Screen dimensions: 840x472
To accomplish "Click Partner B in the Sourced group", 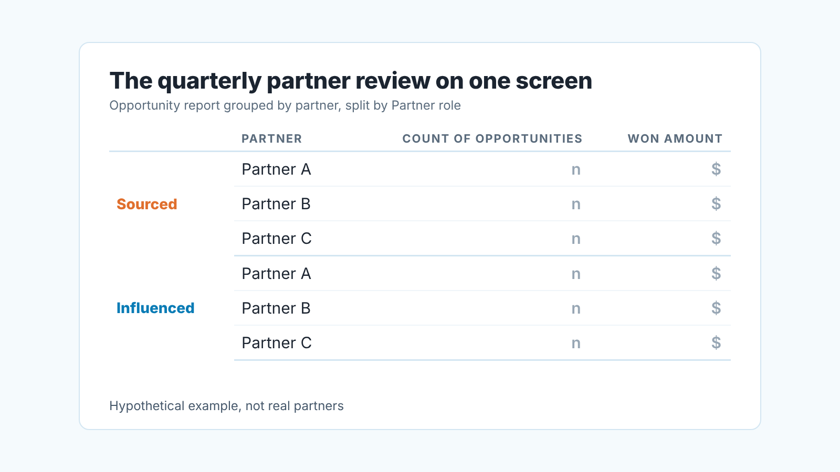I will tap(276, 204).
